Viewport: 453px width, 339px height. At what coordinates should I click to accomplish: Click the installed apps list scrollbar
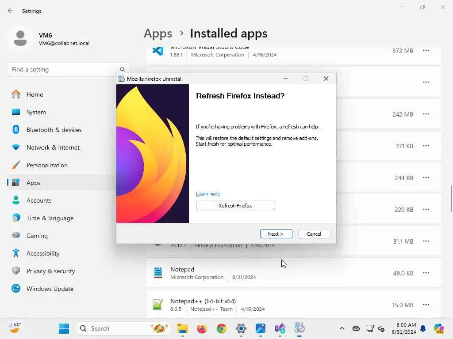(x=451, y=199)
